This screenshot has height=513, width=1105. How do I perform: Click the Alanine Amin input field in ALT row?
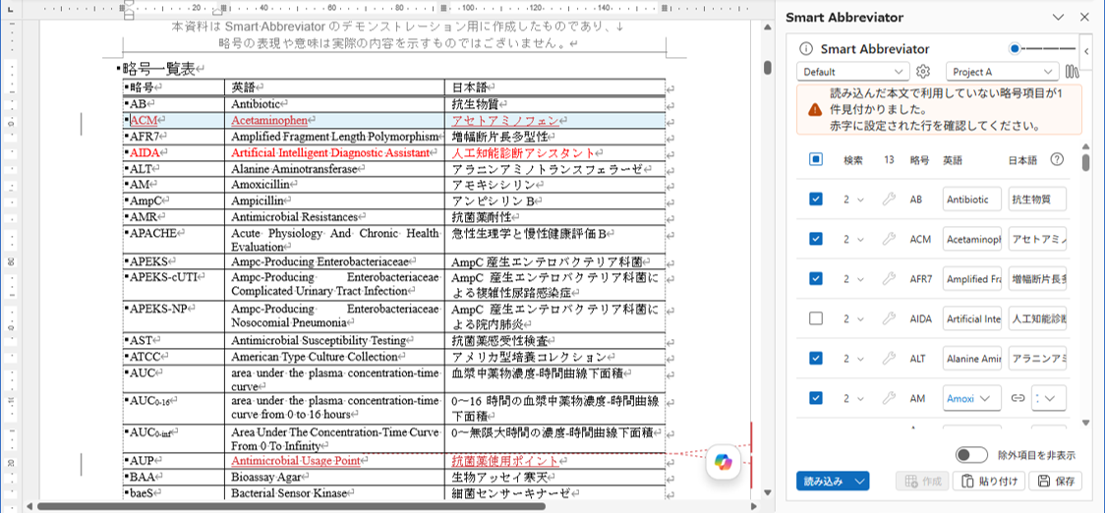coord(972,359)
